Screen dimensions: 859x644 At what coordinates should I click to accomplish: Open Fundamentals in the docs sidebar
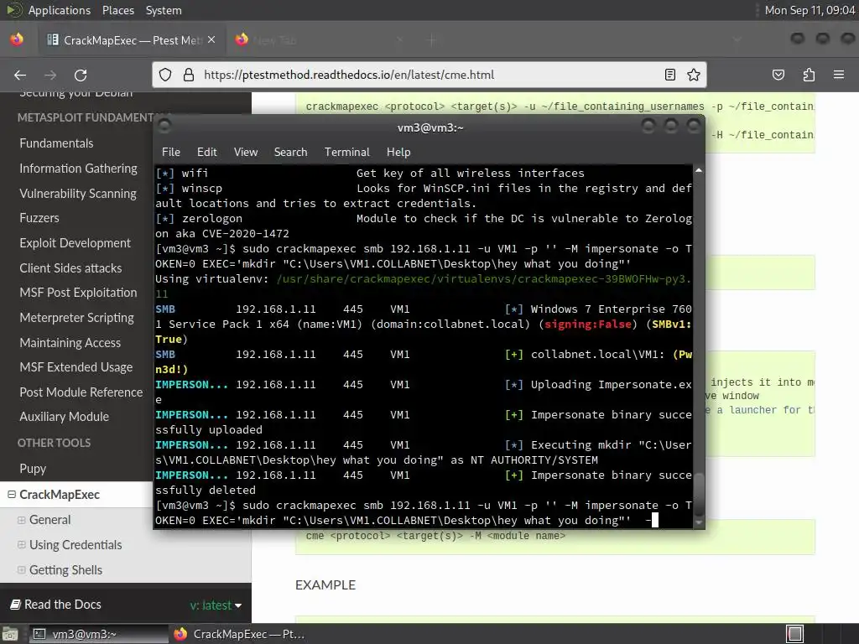click(x=56, y=143)
